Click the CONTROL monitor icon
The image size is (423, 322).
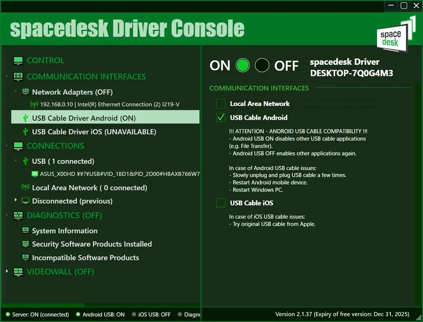pyautogui.click(x=18, y=60)
